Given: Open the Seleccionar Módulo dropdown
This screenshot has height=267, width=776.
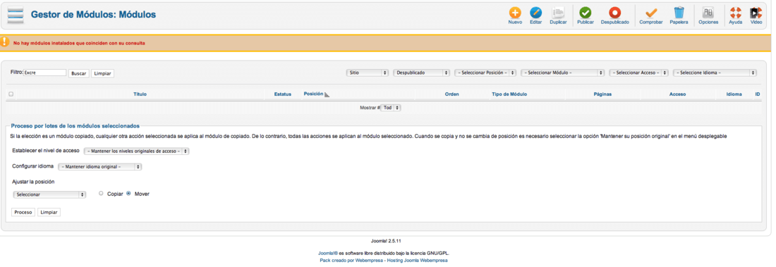Looking at the screenshot, I should 563,73.
